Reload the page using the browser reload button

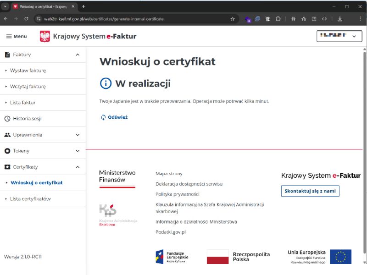point(26,19)
